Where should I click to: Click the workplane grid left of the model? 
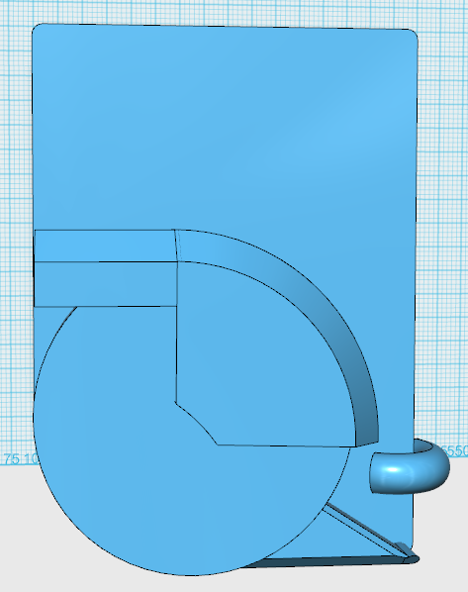15,227
